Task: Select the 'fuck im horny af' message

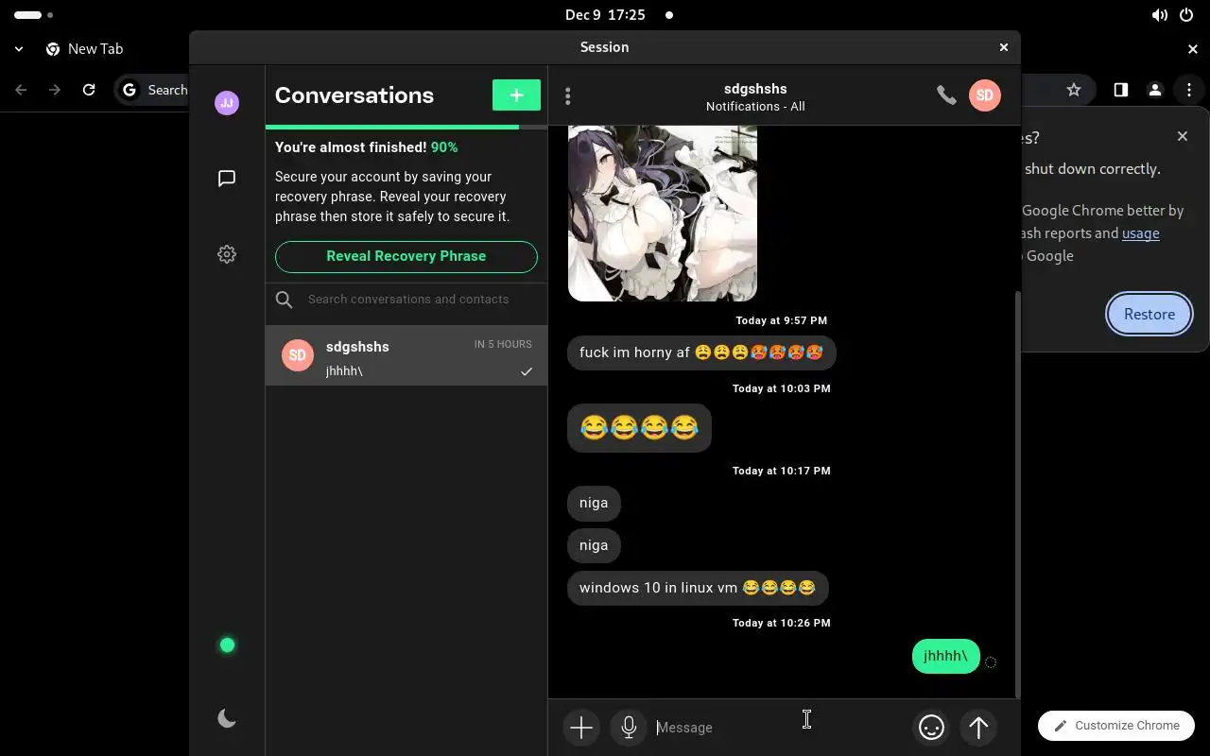Action: (701, 352)
